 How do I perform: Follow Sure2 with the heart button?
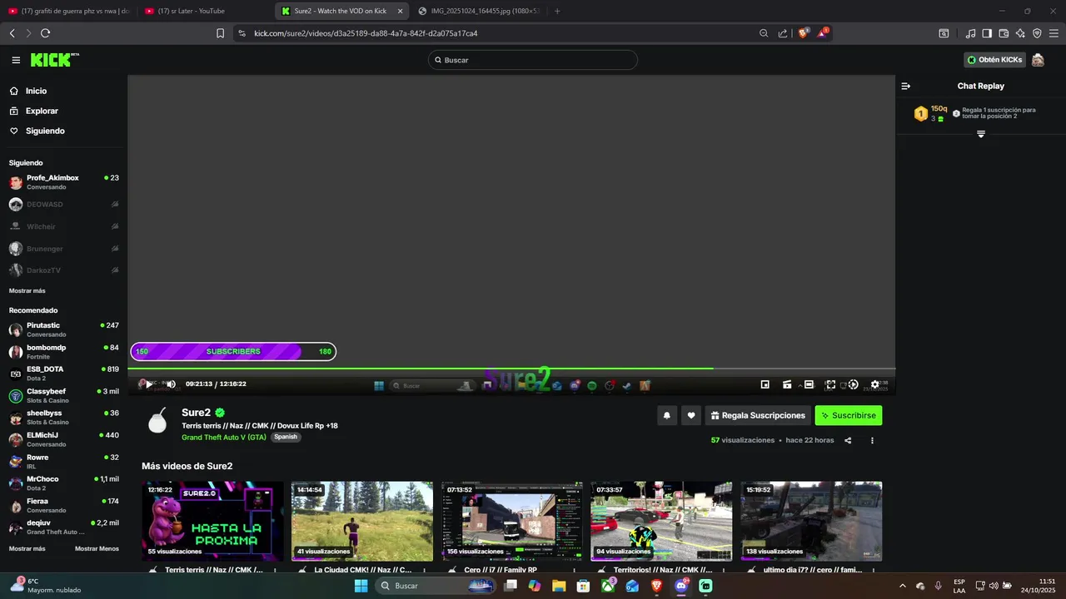click(690, 415)
